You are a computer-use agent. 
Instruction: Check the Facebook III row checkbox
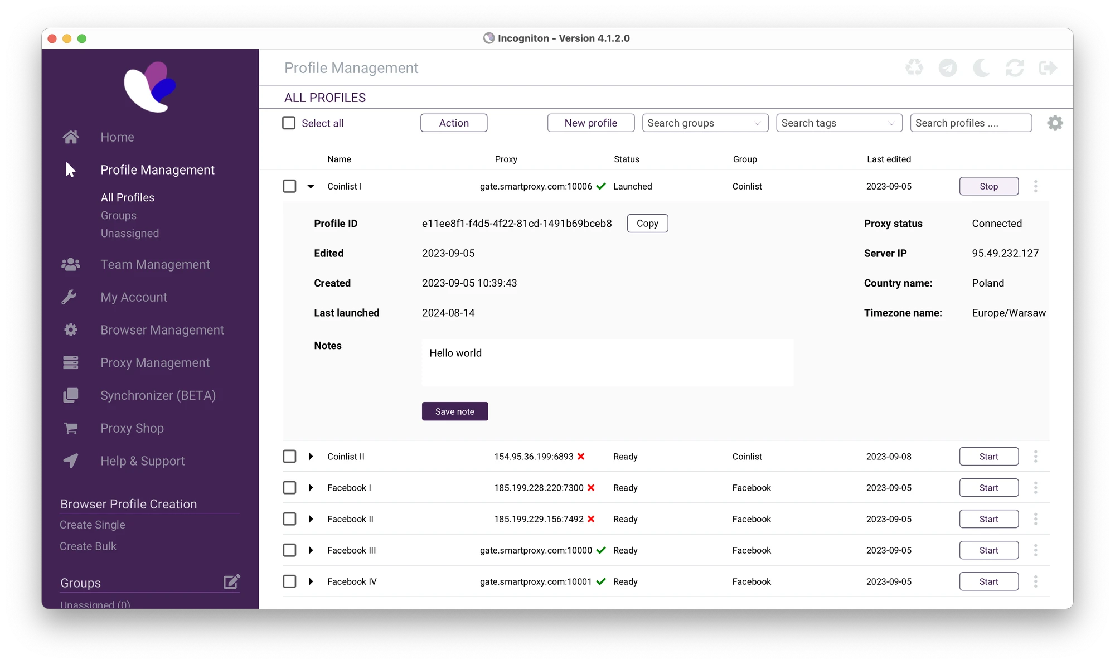289,550
